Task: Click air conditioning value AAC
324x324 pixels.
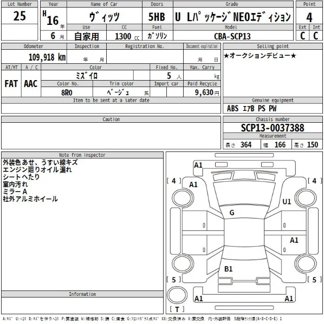Action: pyautogui.click(x=31, y=84)
